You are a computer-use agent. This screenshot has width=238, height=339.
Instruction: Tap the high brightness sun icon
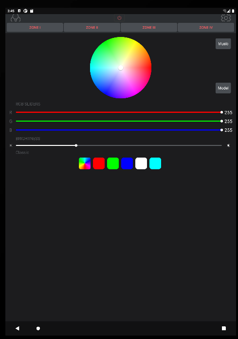[228, 145]
